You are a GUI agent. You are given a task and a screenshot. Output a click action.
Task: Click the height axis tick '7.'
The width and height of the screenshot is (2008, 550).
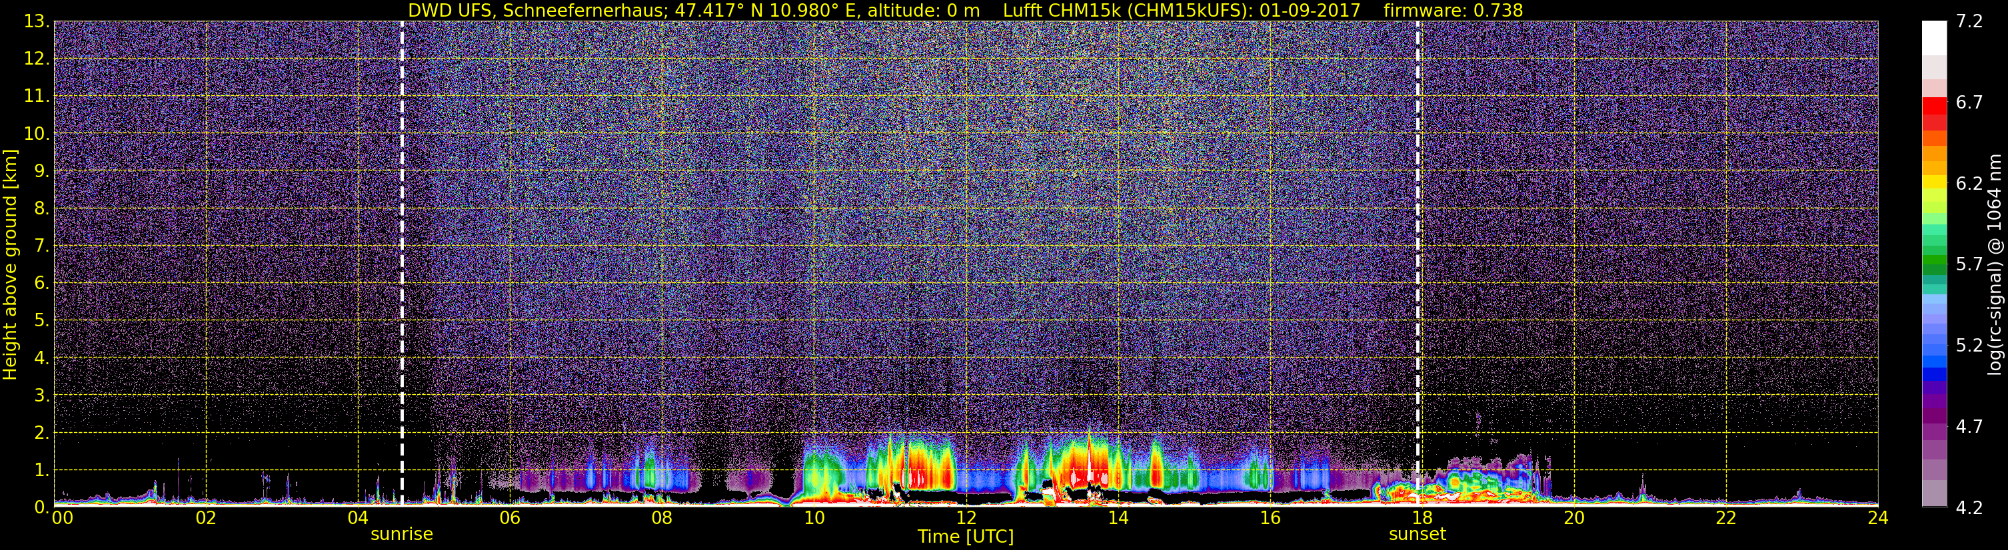(x=41, y=246)
